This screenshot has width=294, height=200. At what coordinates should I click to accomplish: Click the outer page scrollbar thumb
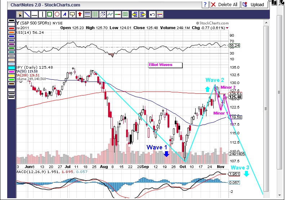click(279, 92)
